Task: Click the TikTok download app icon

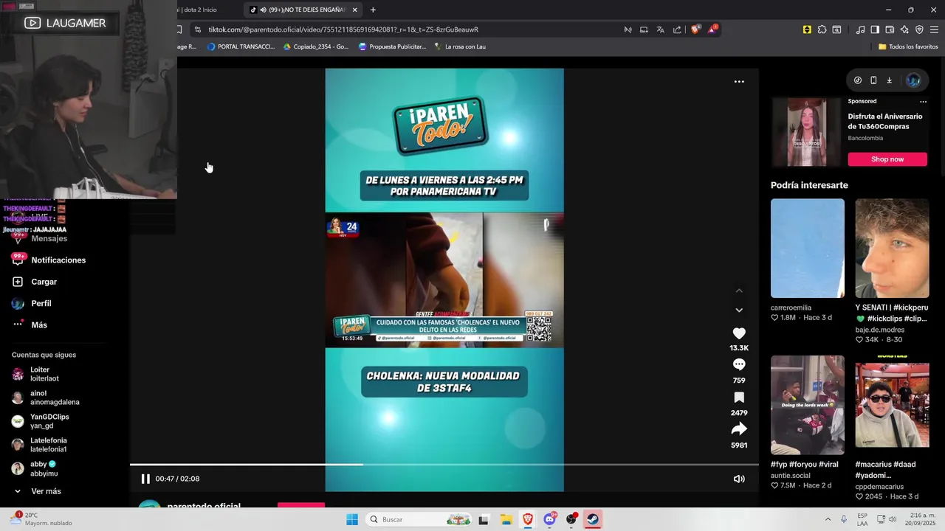Action: [x=890, y=80]
